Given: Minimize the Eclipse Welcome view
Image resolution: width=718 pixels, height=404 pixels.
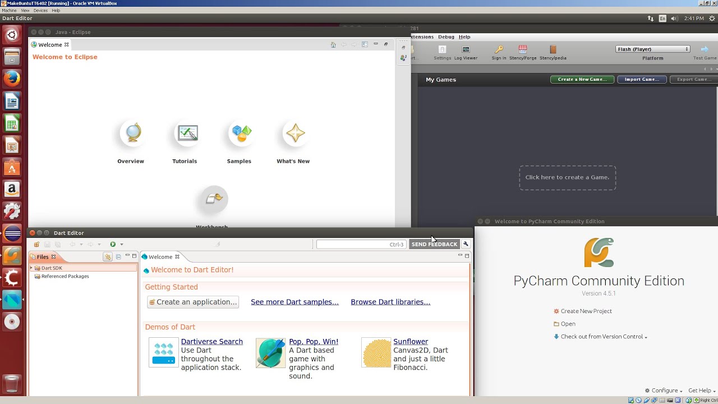Looking at the screenshot, I should click(x=376, y=44).
